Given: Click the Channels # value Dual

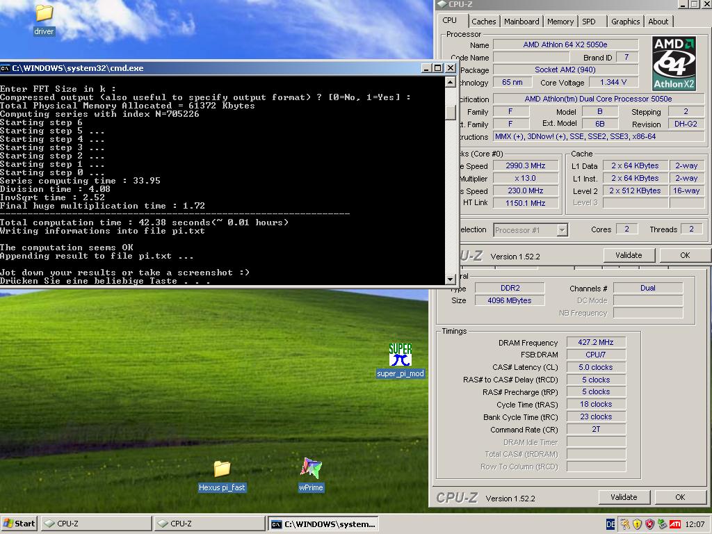Looking at the screenshot, I should (x=648, y=288).
